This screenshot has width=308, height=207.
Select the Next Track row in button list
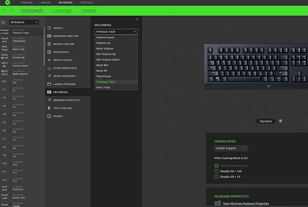pyautogui.click(x=22, y=48)
